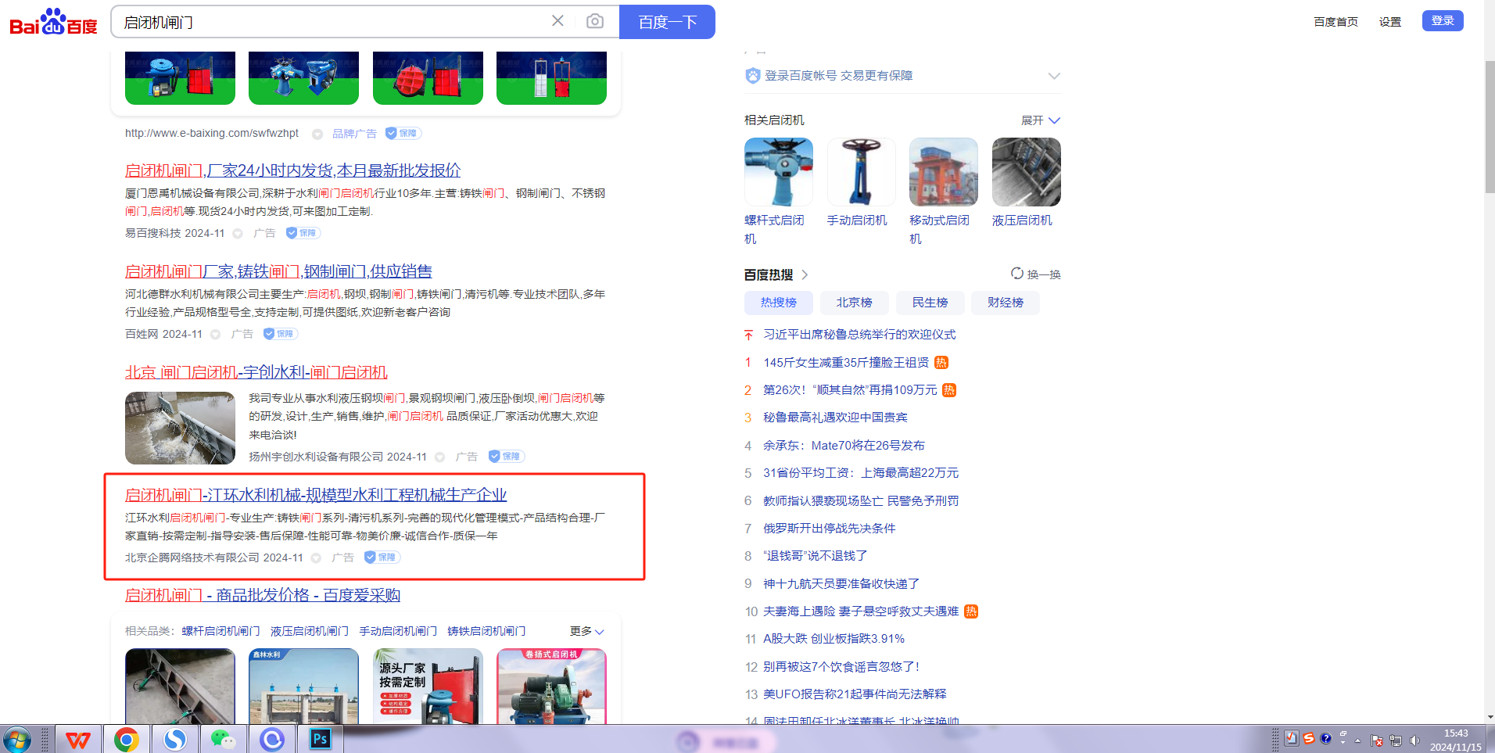Open result 北京 闸门启闭机-宇创水利

(x=256, y=372)
